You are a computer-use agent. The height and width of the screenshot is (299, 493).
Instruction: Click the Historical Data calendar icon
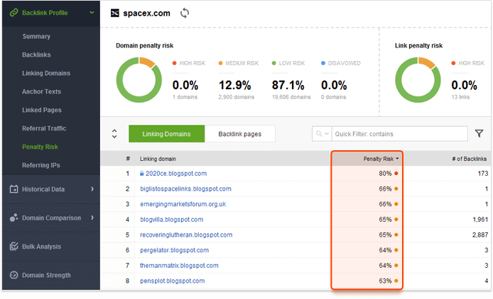13,189
